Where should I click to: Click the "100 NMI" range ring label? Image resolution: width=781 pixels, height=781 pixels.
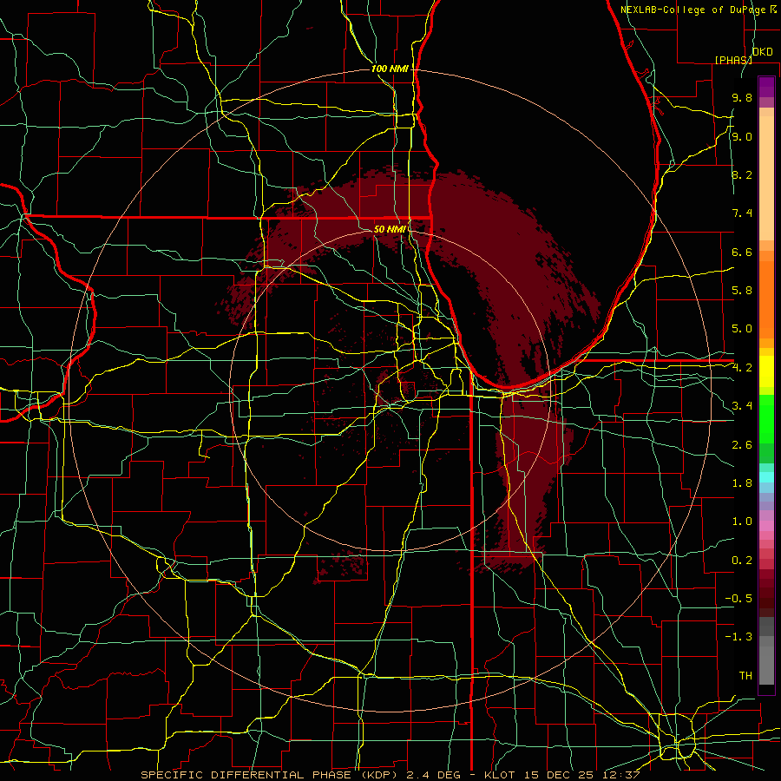(390, 69)
